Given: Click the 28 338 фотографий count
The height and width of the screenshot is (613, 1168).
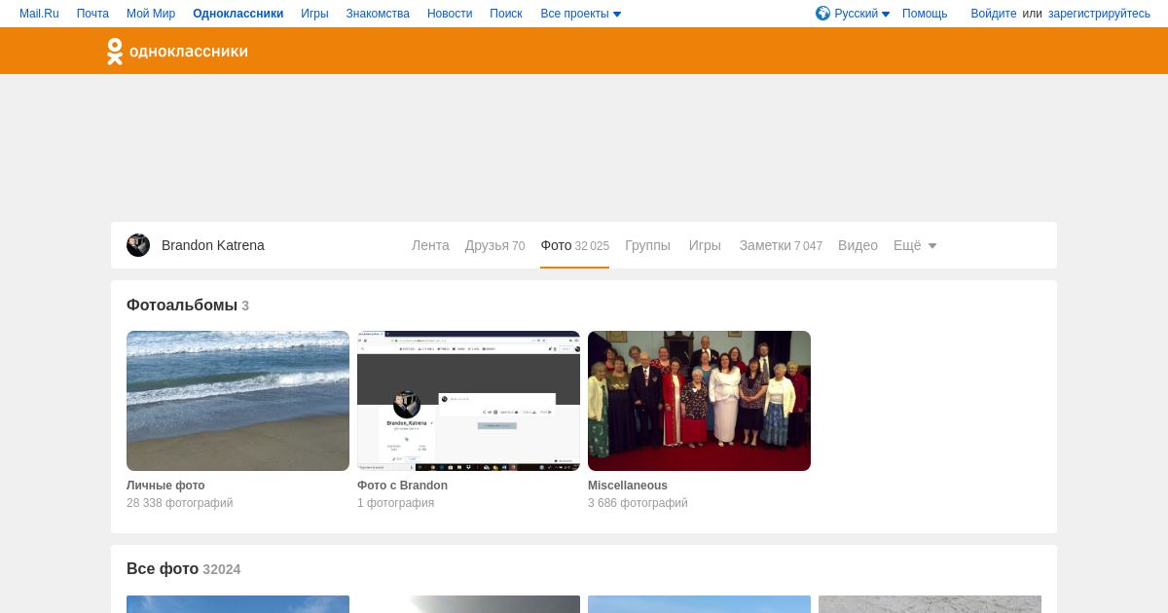Looking at the screenshot, I should pyautogui.click(x=180, y=503).
